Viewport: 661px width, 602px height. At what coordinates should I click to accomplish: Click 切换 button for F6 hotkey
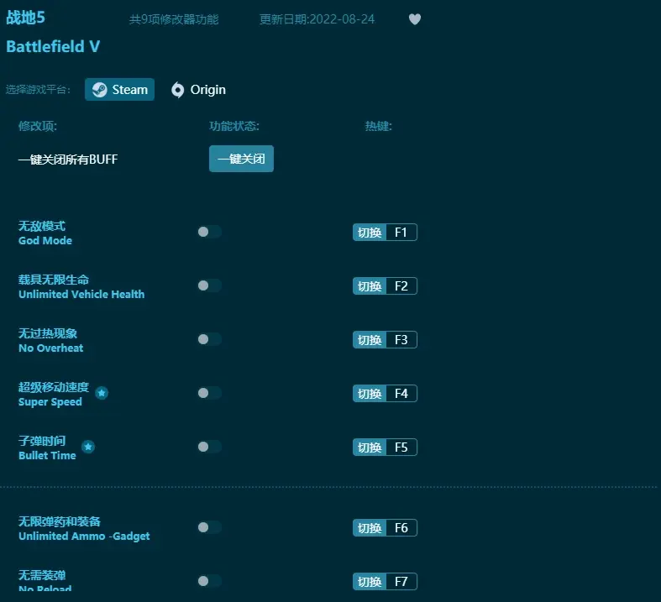(370, 528)
